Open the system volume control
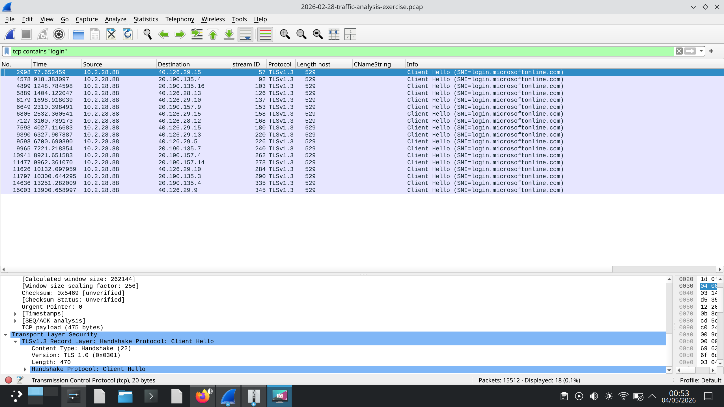Image resolution: width=724 pixels, height=407 pixels. [x=594, y=396]
